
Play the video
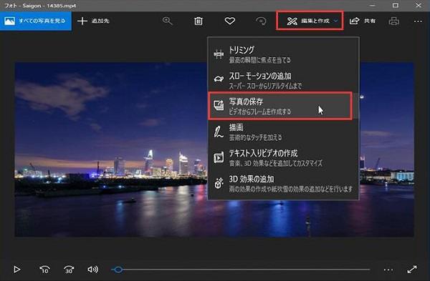(16, 270)
